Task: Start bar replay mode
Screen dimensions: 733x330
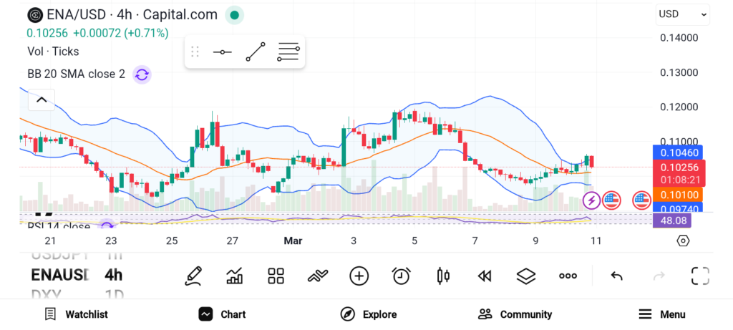Action: pyautogui.click(x=485, y=276)
